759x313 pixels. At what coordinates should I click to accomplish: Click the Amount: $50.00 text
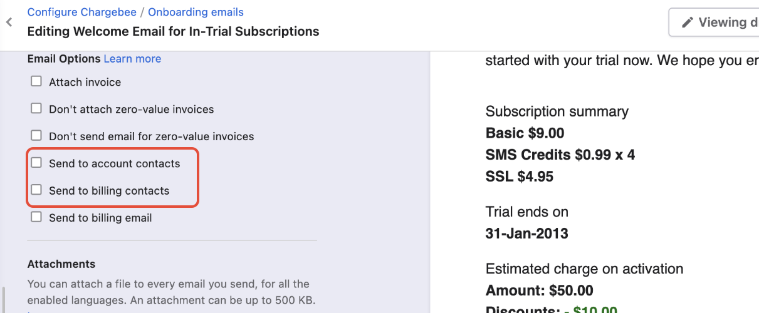[x=539, y=290]
